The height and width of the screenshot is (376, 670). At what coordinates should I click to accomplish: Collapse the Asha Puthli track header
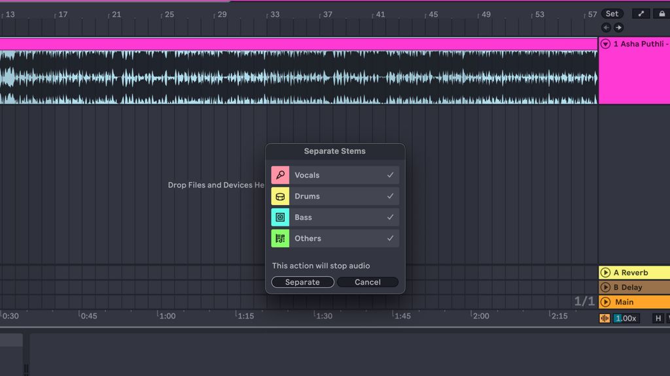(604, 44)
